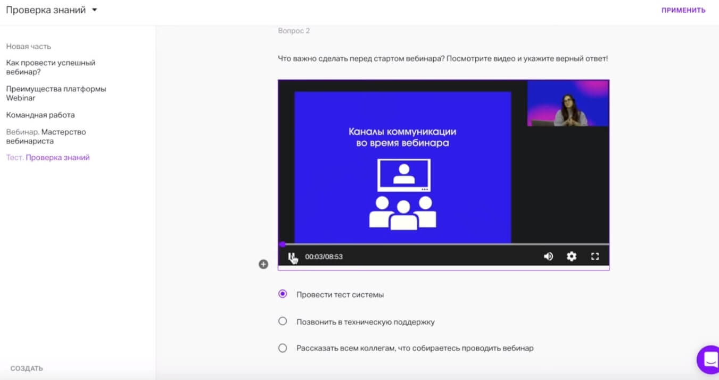The image size is (719, 380).
Task: Expand the 'Проверка знаний' title dropdown
Action: [x=95, y=10]
